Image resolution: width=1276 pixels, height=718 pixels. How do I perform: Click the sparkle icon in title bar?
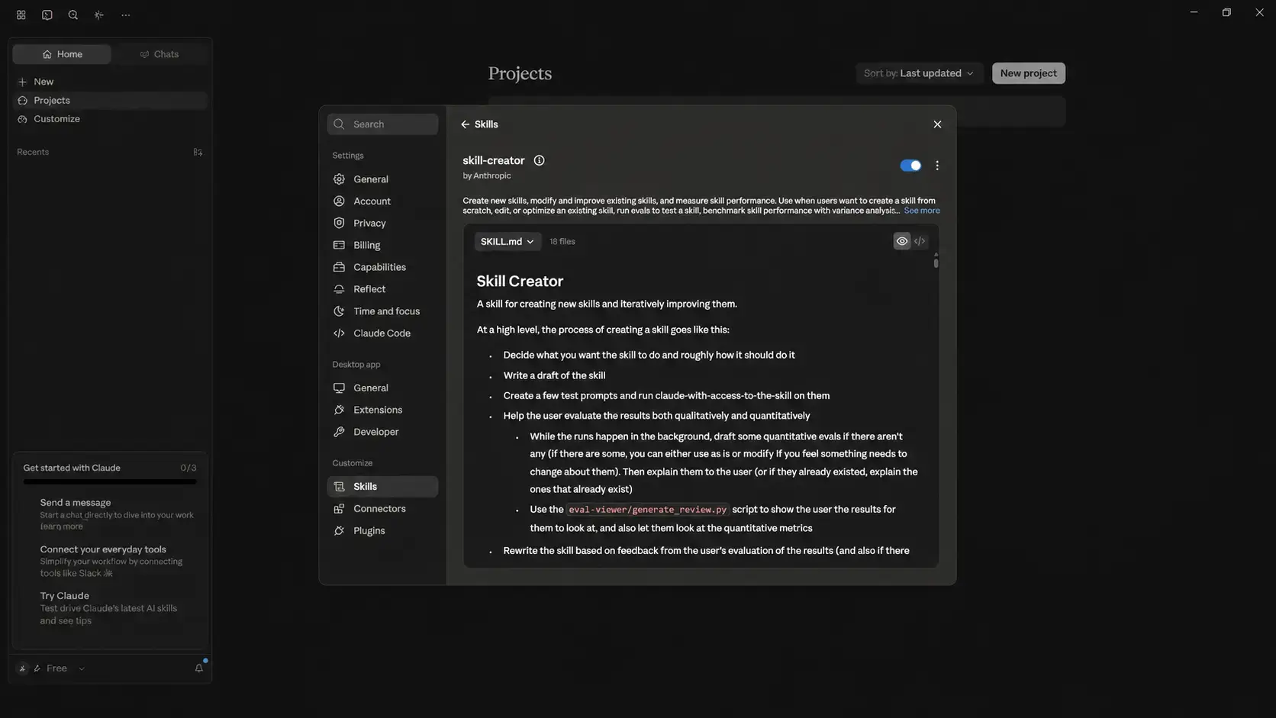tap(99, 14)
